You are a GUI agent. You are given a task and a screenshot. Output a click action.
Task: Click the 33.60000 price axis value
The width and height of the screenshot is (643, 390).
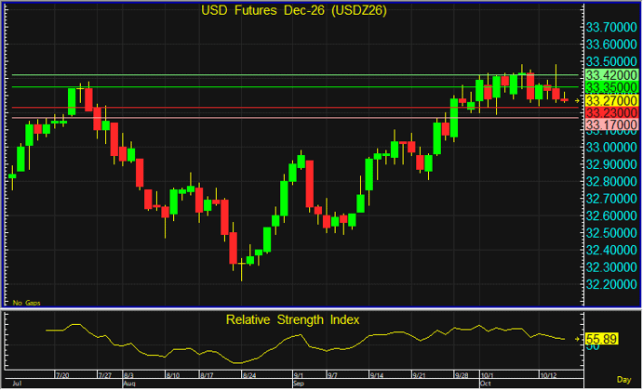tap(611, 45)
